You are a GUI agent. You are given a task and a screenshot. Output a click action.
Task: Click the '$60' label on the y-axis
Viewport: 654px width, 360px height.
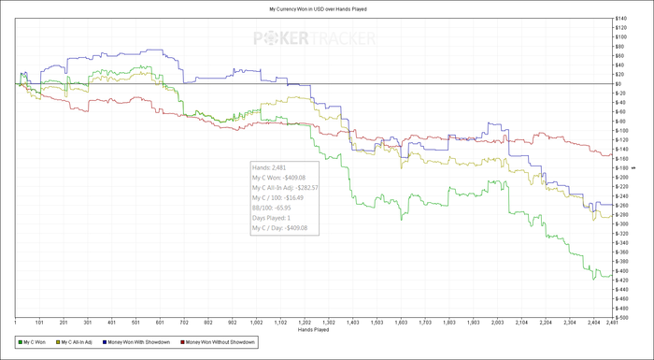618,55
